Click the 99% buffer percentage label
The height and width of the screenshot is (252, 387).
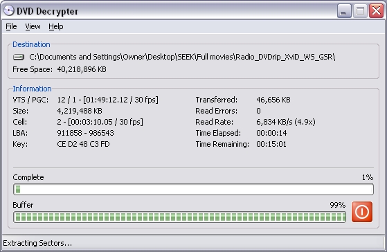338,205
